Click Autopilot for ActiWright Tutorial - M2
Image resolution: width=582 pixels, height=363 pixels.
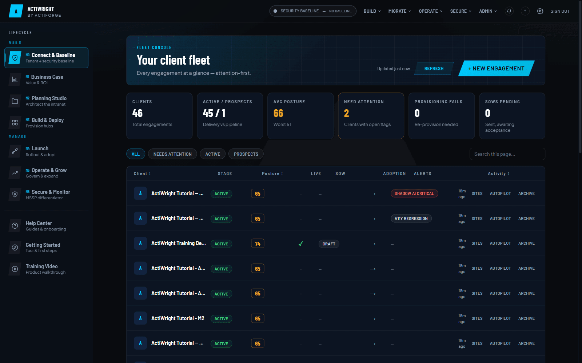[x=500, y=318]
